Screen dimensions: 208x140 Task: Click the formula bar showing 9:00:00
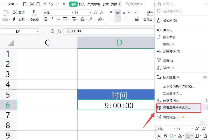pyautogui.click(x=109, y=31)
